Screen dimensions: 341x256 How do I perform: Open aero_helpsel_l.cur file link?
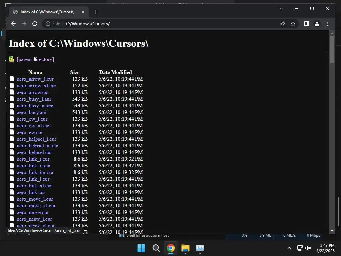[37, 139]
